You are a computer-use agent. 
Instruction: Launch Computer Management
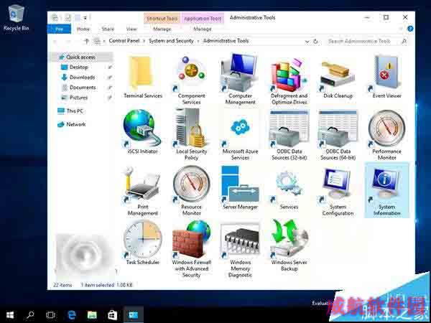coord(240,80)
